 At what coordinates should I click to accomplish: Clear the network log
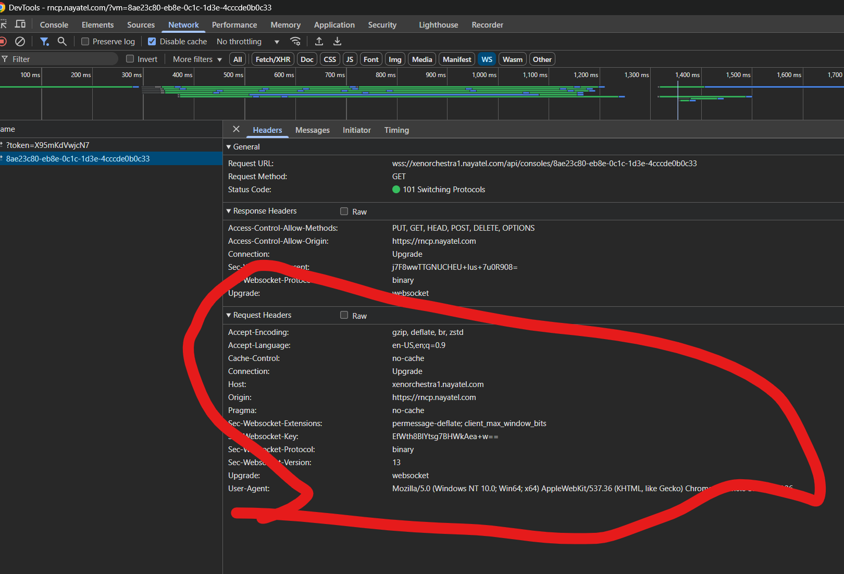pyautogui.click(x=20, y=41)
